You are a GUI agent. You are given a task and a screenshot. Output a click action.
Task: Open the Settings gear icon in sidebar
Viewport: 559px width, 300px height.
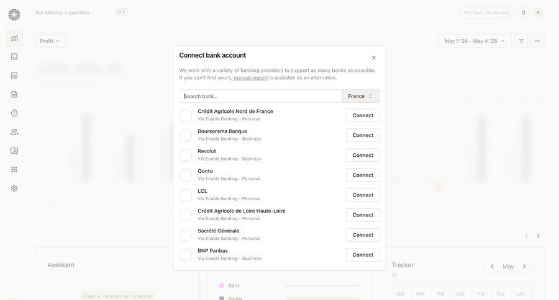[14, 188]
